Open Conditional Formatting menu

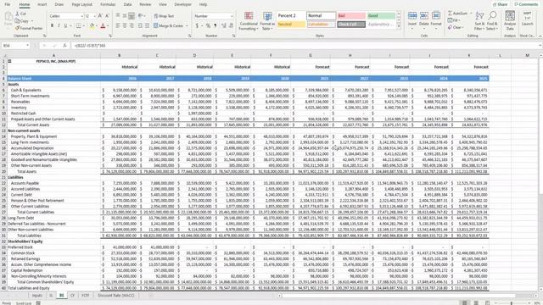(x=249, y=20)
